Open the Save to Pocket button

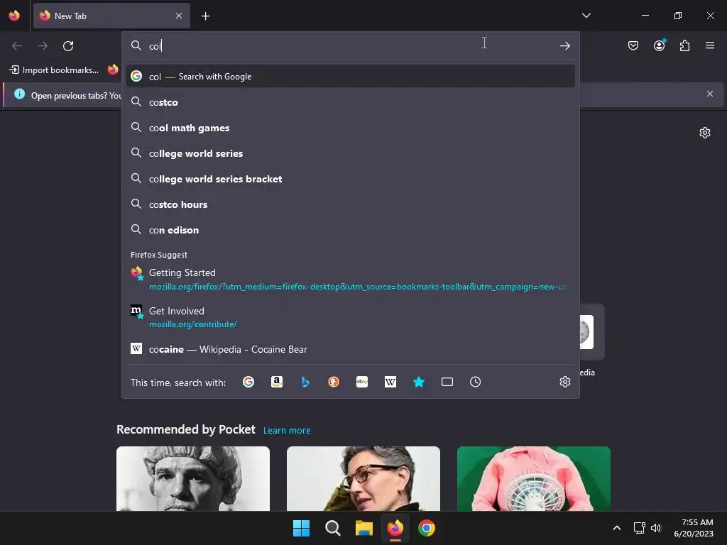pos(633,45)
